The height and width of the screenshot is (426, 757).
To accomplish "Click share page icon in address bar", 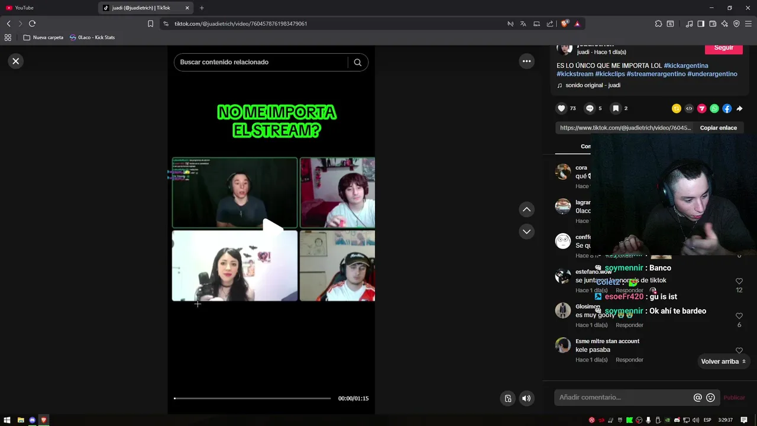I will point(550,24).
